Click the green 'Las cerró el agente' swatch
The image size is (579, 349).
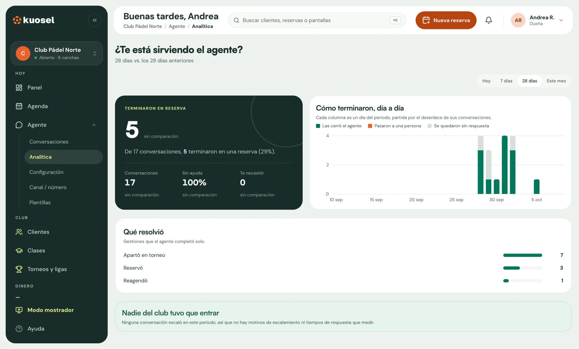[x=318, y=126]
